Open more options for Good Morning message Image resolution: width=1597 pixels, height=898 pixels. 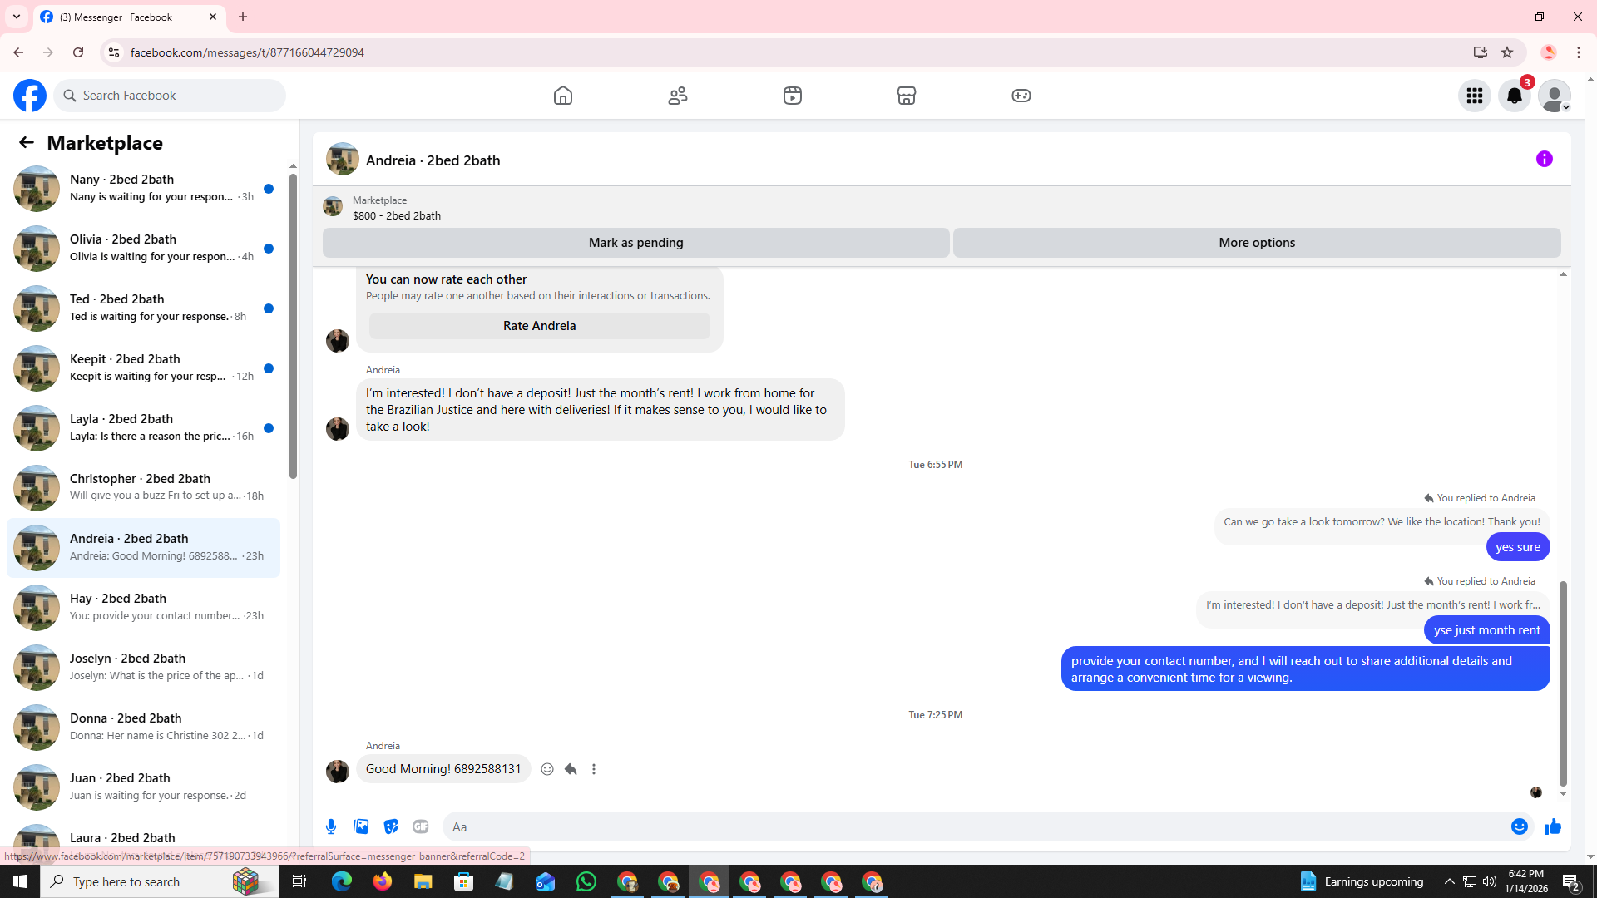click(x=594, y=769)
